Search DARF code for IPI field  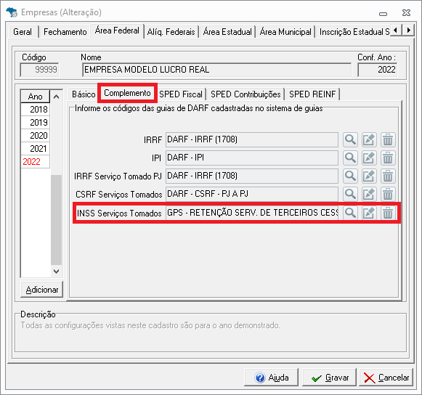point(350,158)
